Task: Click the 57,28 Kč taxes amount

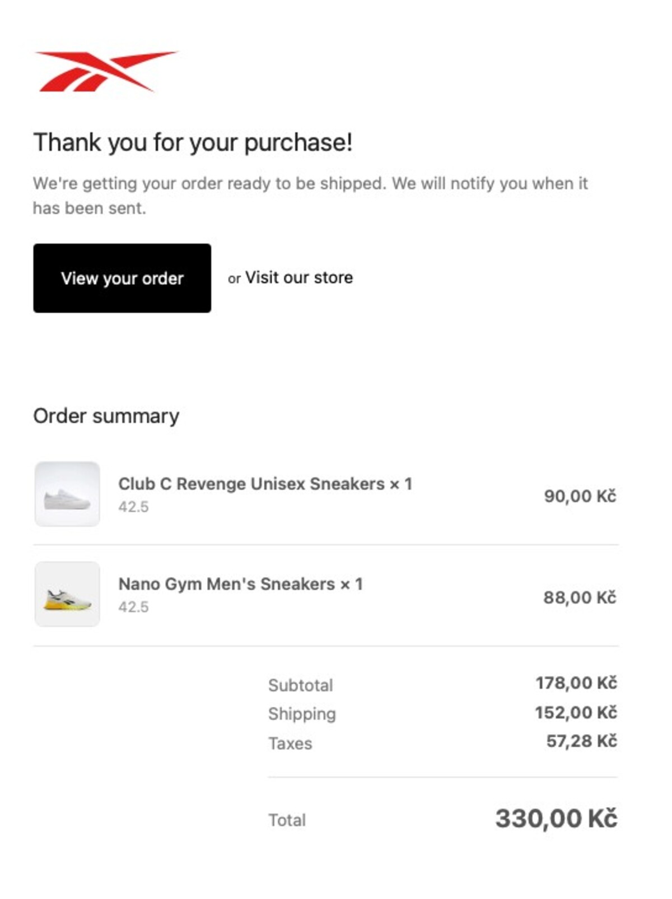Action: click(581, 741)
